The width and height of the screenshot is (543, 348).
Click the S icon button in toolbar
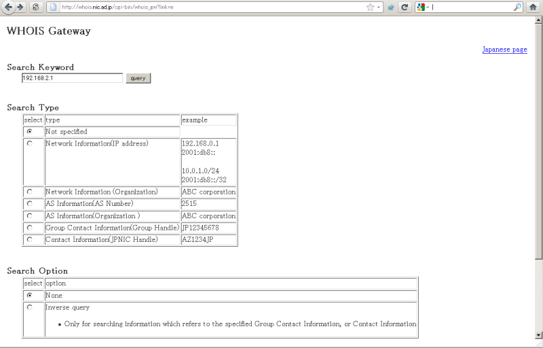click(x=35, y=7)
